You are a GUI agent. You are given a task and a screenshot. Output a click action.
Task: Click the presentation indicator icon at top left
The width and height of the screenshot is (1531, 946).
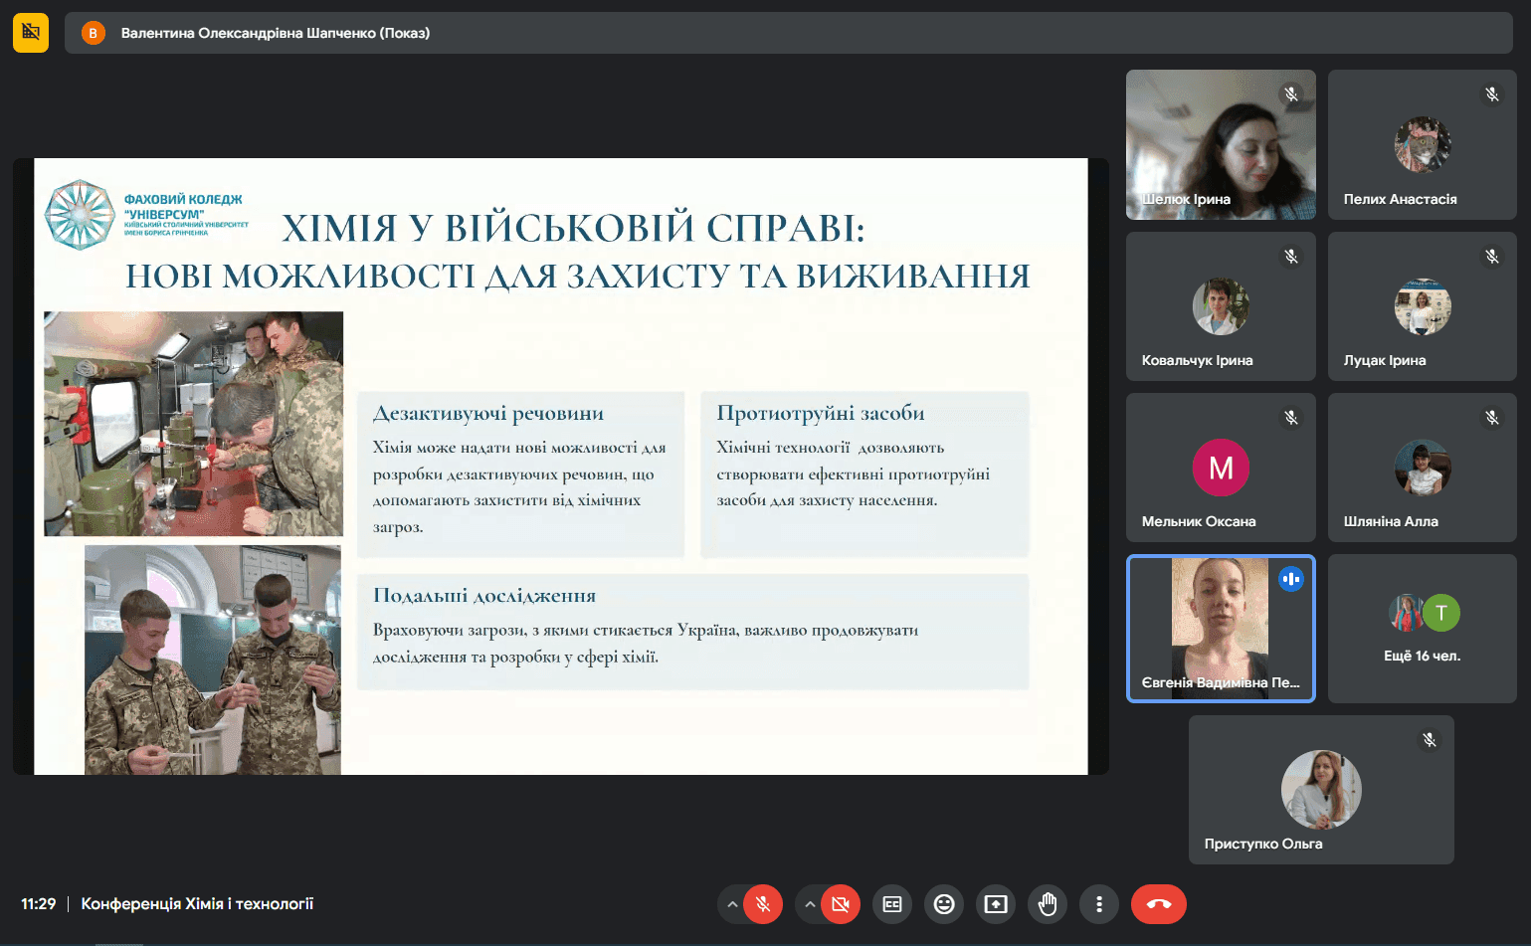(31, 33)
